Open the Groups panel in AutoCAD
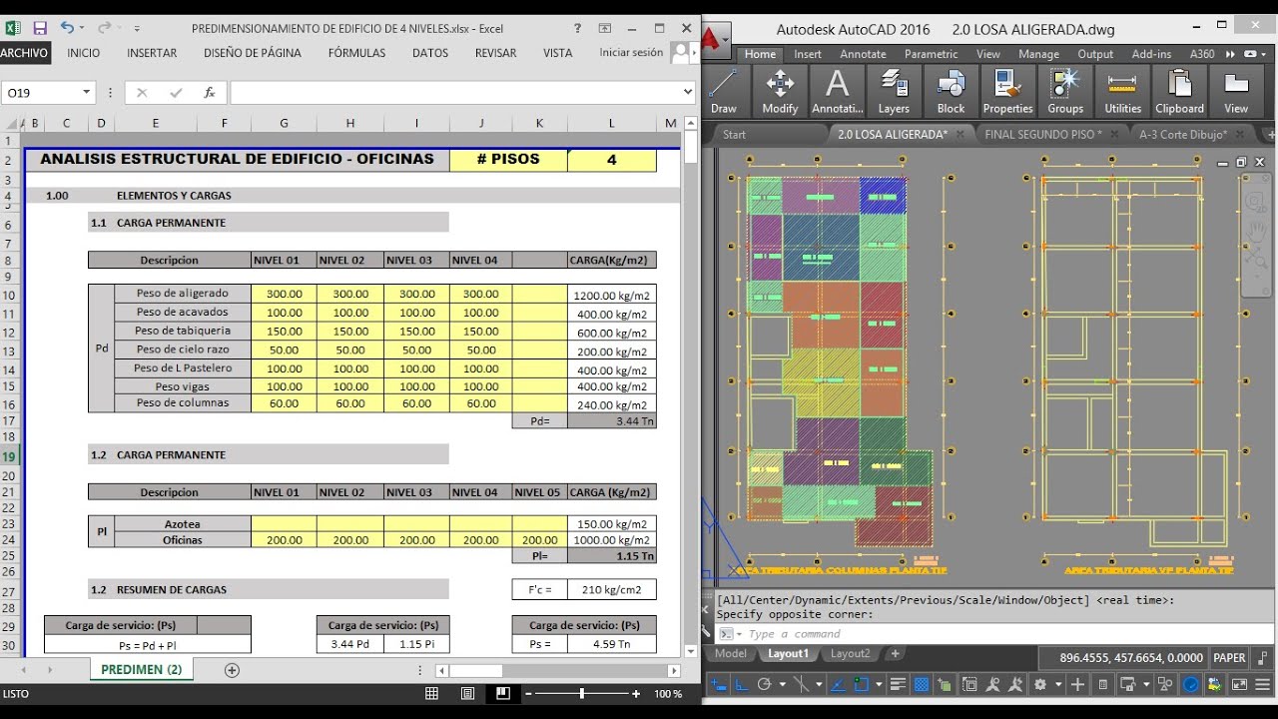Viewport: 1278px width, 719px height. pyautogui.click(x=1065, y=92)
